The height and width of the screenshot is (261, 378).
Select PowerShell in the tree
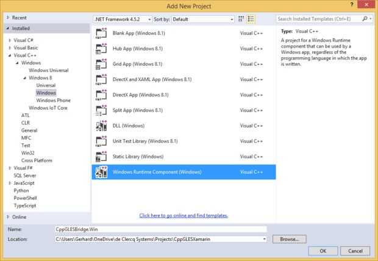26,198
